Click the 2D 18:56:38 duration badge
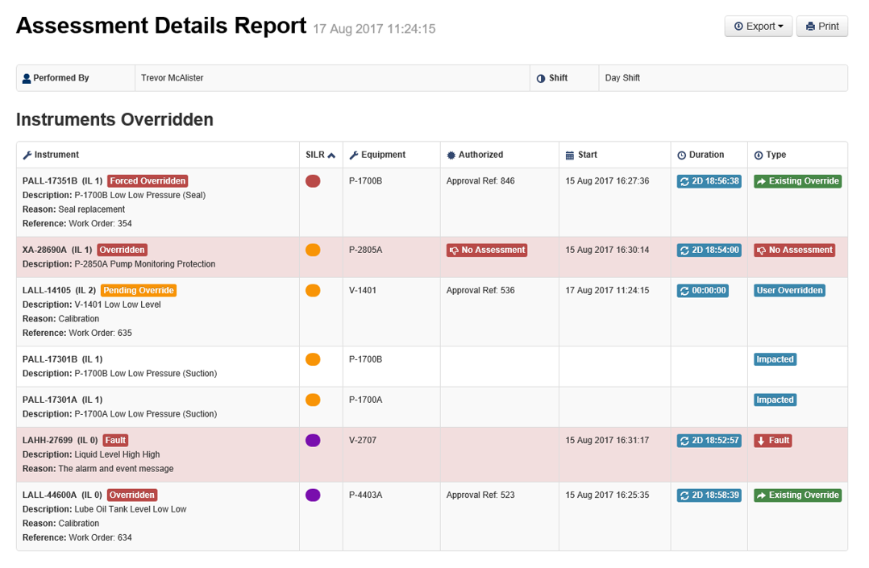The height and width of the screenshot is (568, 869). 709,181
